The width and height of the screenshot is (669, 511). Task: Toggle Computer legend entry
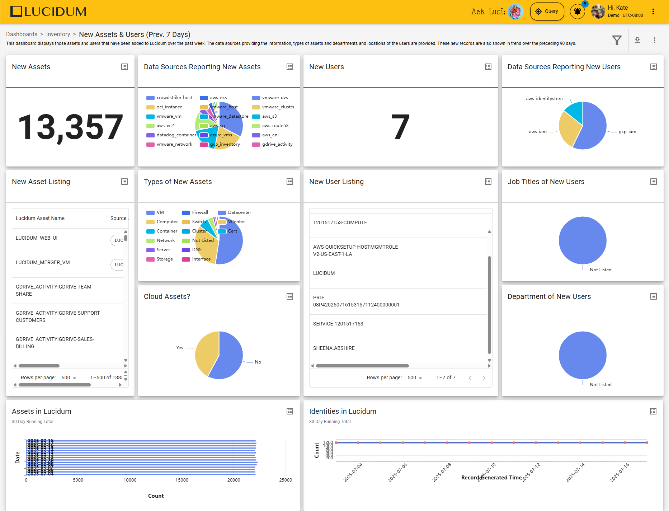[x=162, y=222]
